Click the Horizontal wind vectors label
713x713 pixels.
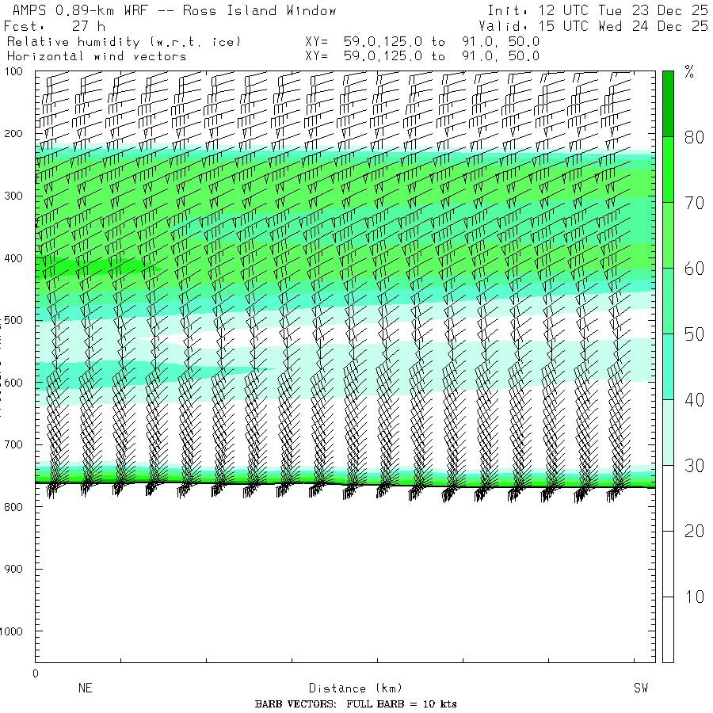pyautogui.click(x=97, y=56)
